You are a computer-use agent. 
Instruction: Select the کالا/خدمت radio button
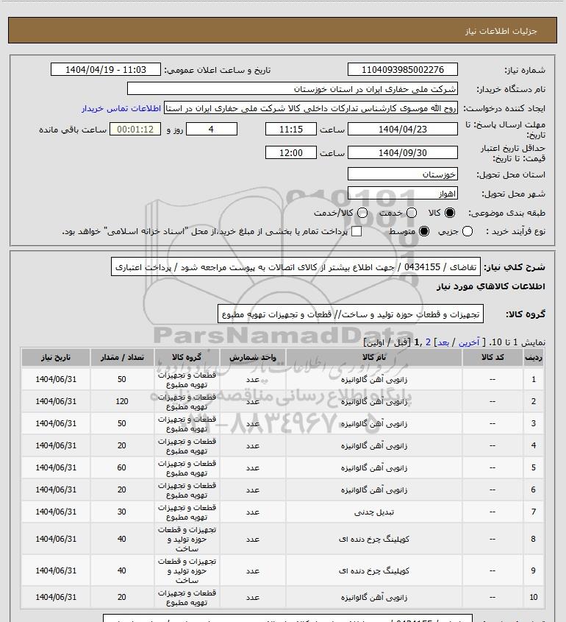tap(362, 213)
